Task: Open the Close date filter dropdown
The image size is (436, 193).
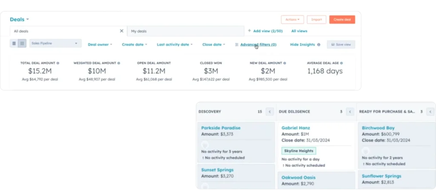Action: (x=214, y=44)
